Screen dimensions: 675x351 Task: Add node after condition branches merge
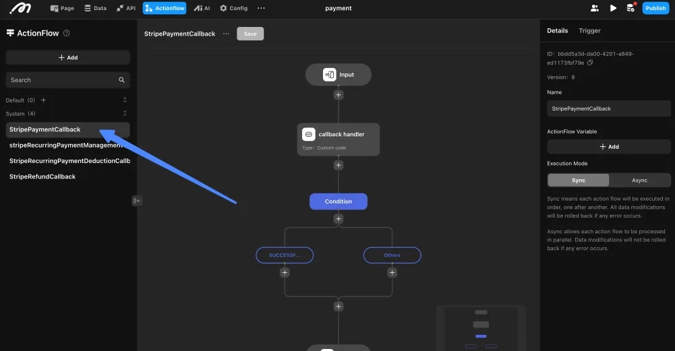[x=339, y=307]
